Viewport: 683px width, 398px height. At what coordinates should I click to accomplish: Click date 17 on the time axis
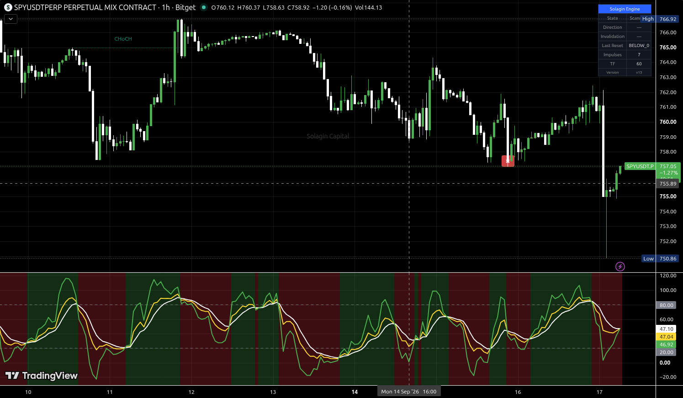pyautogui.click(x=599, y=392)
